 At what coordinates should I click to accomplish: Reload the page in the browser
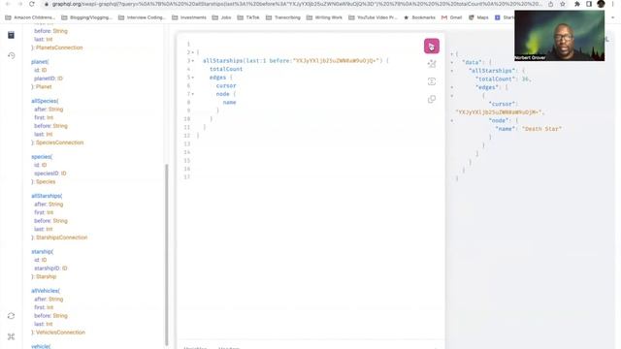(x=32, y=4)
